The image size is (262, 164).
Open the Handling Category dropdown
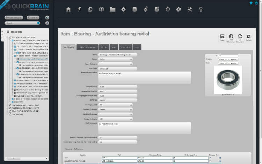pos(115,114)
